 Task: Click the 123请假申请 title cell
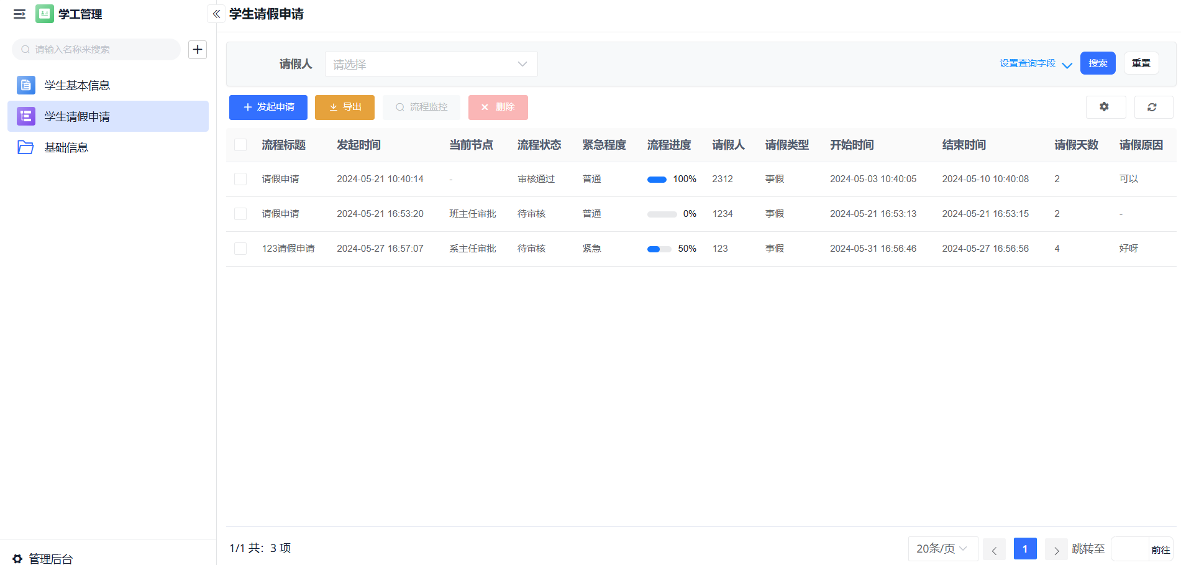click(288, 249)
